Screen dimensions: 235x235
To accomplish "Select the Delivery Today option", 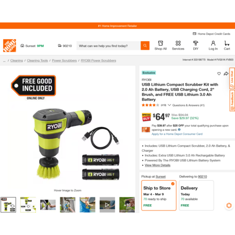I will point(196,195).
